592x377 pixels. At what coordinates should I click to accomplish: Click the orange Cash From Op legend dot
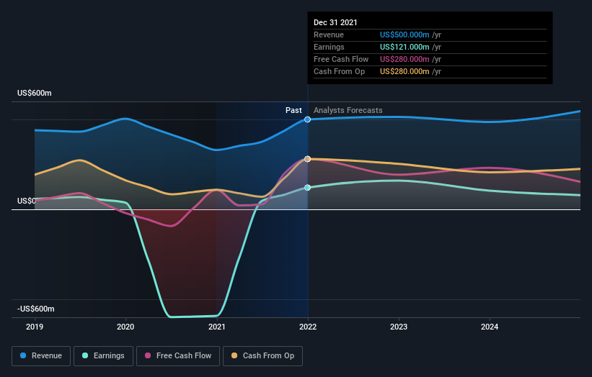[x=234, y=355]
